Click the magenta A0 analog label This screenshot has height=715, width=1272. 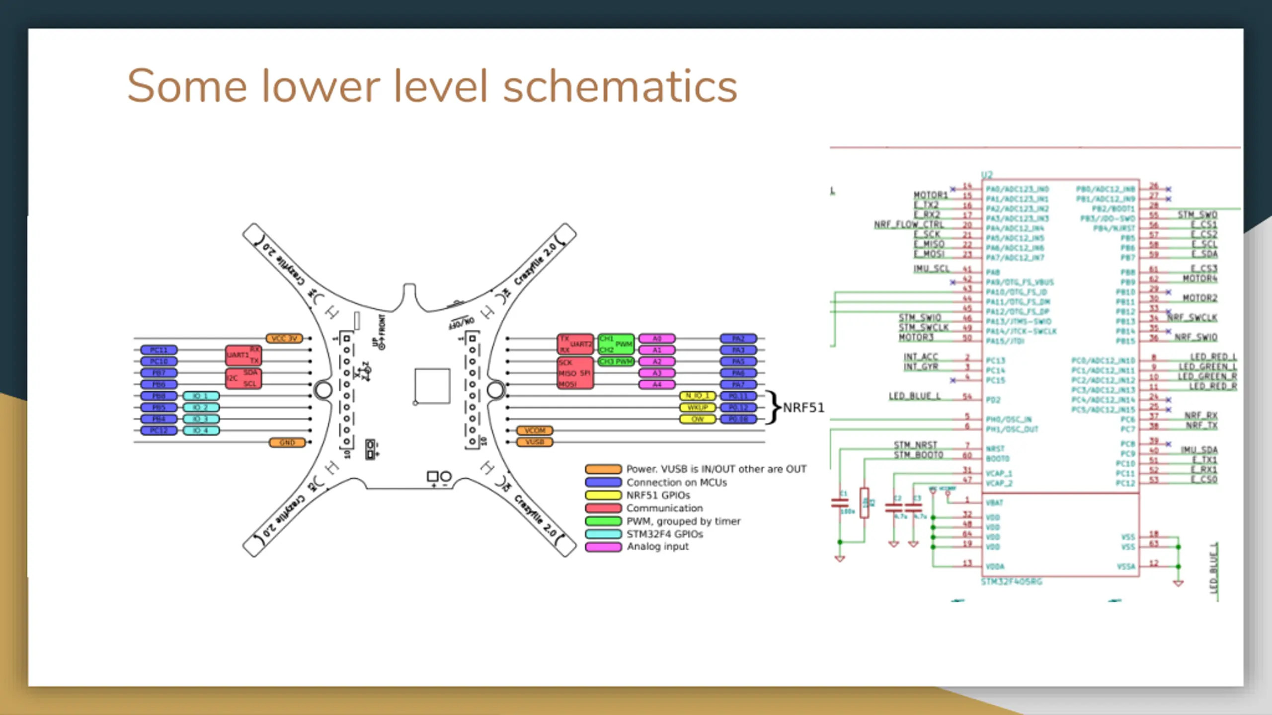click(x=657, y=339)
